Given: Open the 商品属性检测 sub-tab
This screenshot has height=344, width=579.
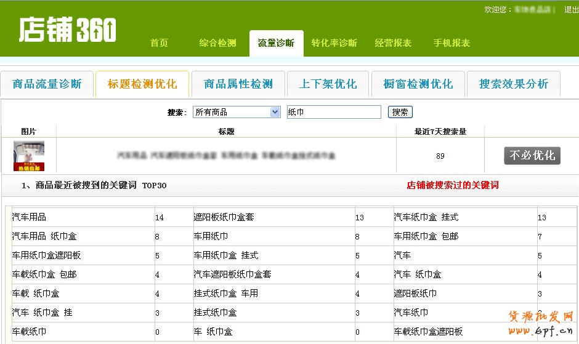Looking at the screenshot, I should coord(238,84).
